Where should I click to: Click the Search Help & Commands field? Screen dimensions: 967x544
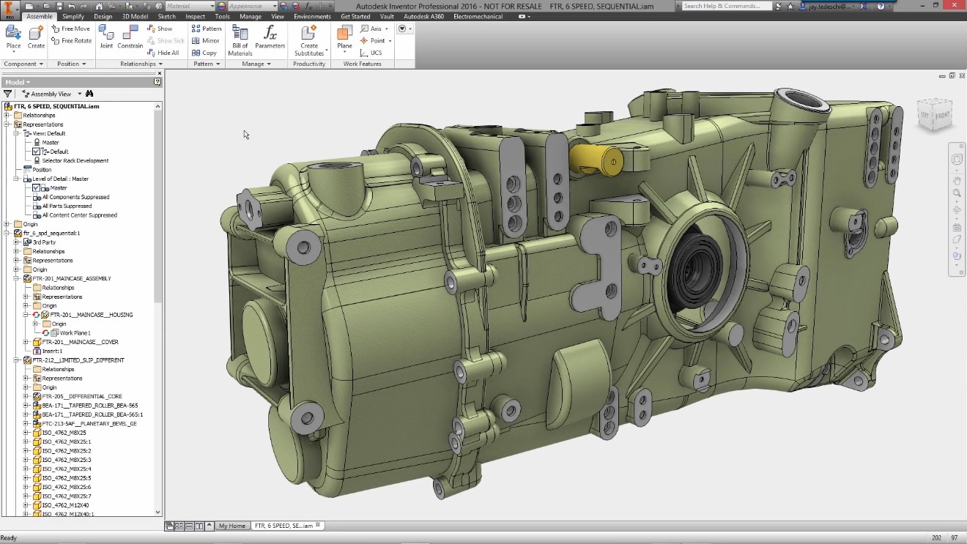[x=727, y=6]
